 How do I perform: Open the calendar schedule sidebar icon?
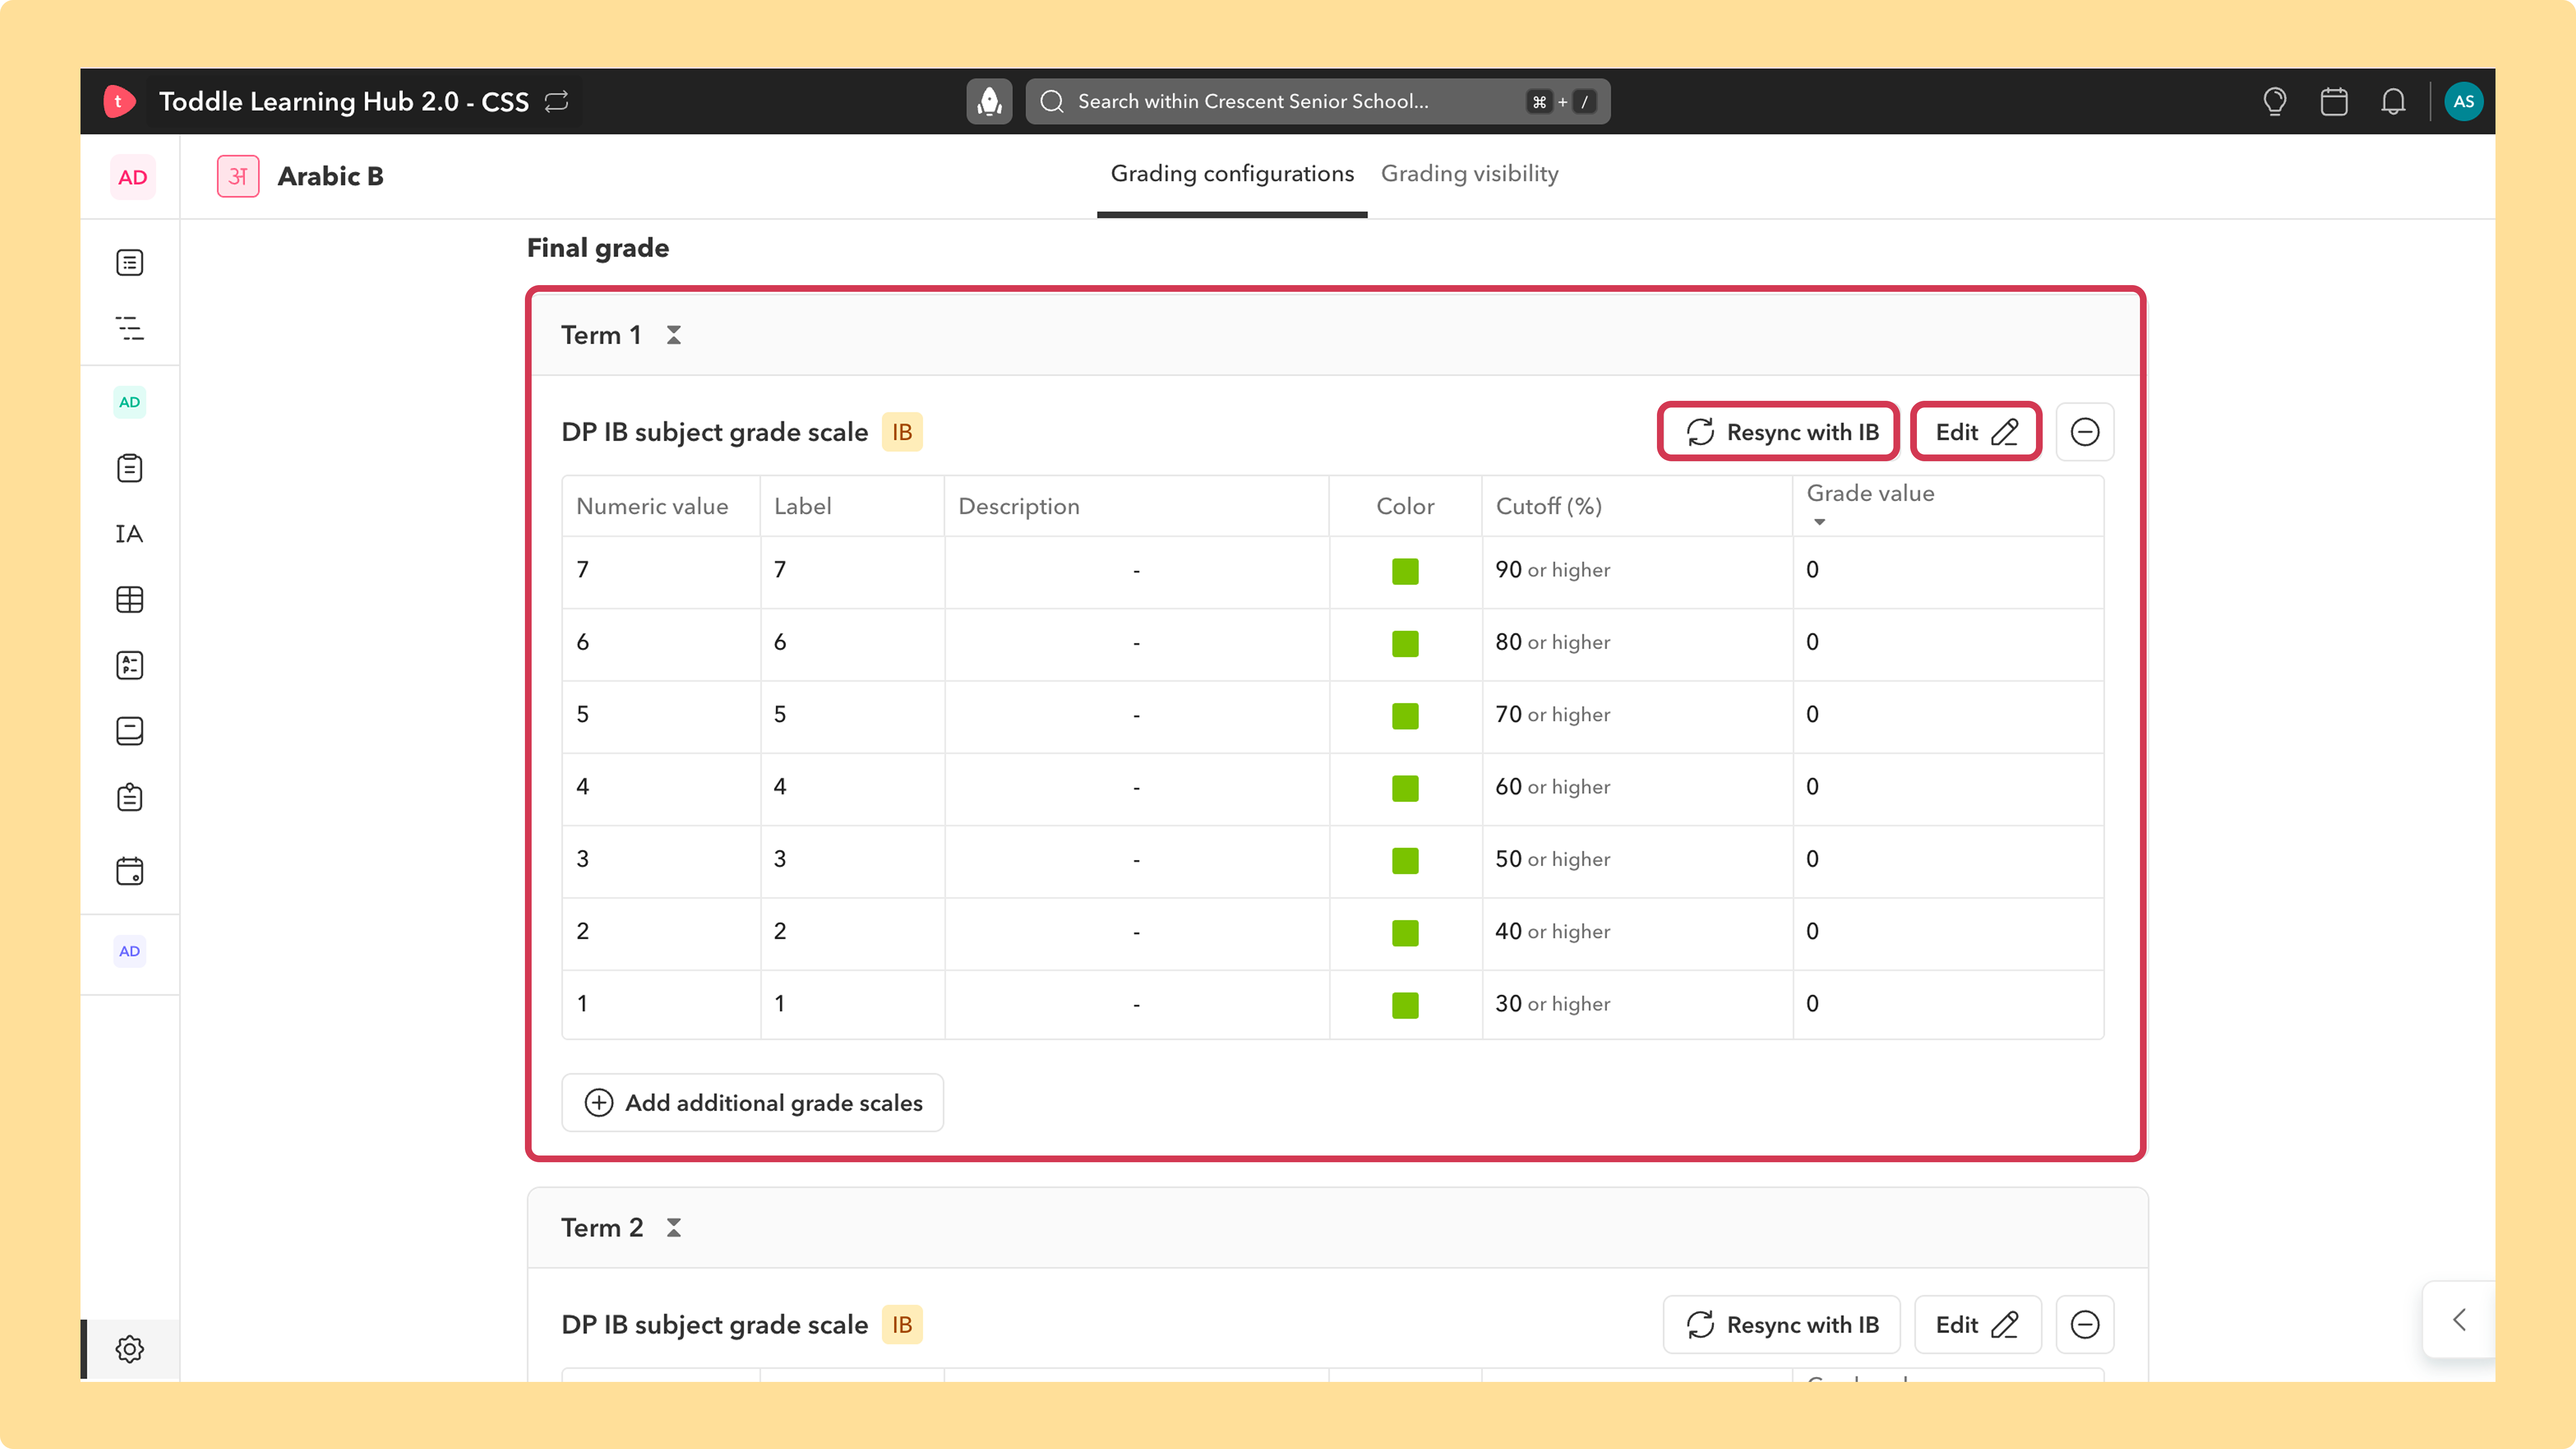130,871
